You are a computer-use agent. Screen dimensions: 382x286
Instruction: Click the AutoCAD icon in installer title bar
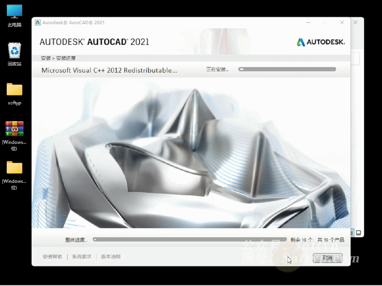tap(37, 22)
